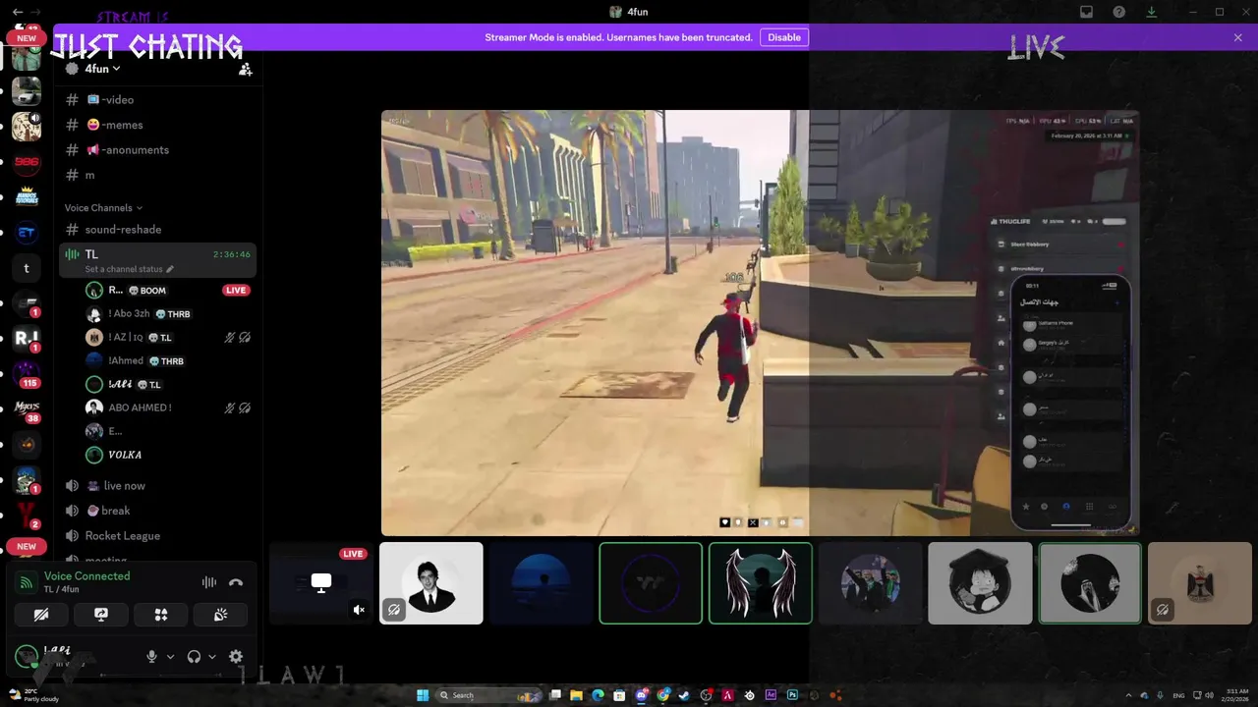Open noise suppression waveform icon

pos(209,582)
